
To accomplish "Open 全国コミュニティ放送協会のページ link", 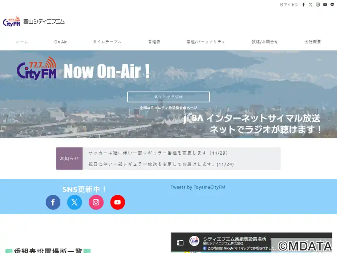I will coord(168,108).
